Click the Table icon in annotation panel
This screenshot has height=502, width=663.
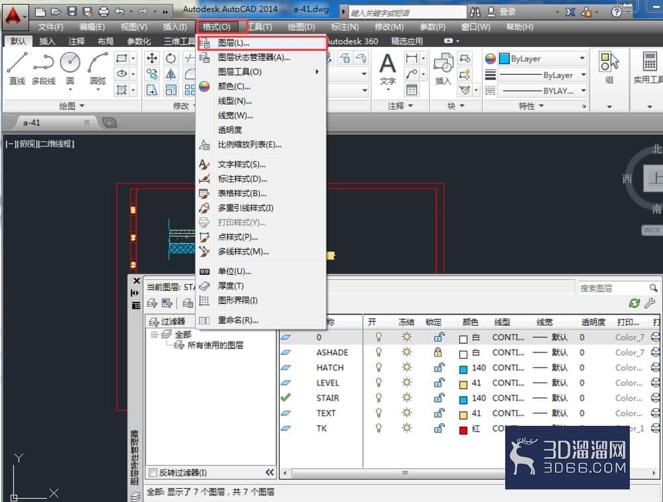tap(412, 90)
